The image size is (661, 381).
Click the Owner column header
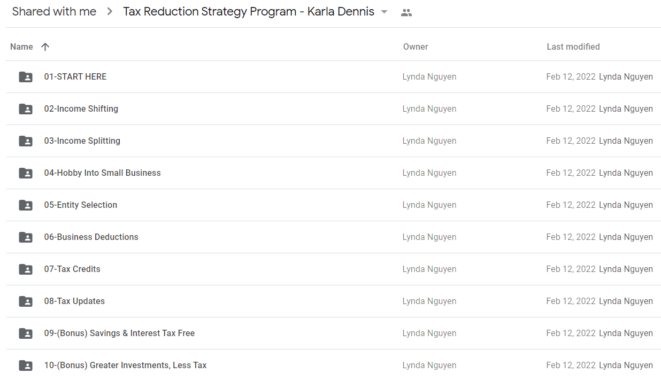(x=416, y=46)
